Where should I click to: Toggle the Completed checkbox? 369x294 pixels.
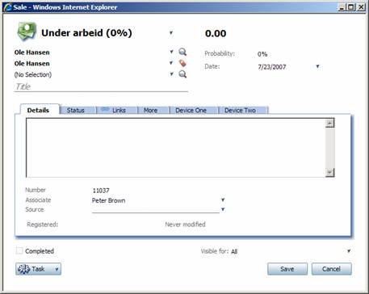[19, 251]
